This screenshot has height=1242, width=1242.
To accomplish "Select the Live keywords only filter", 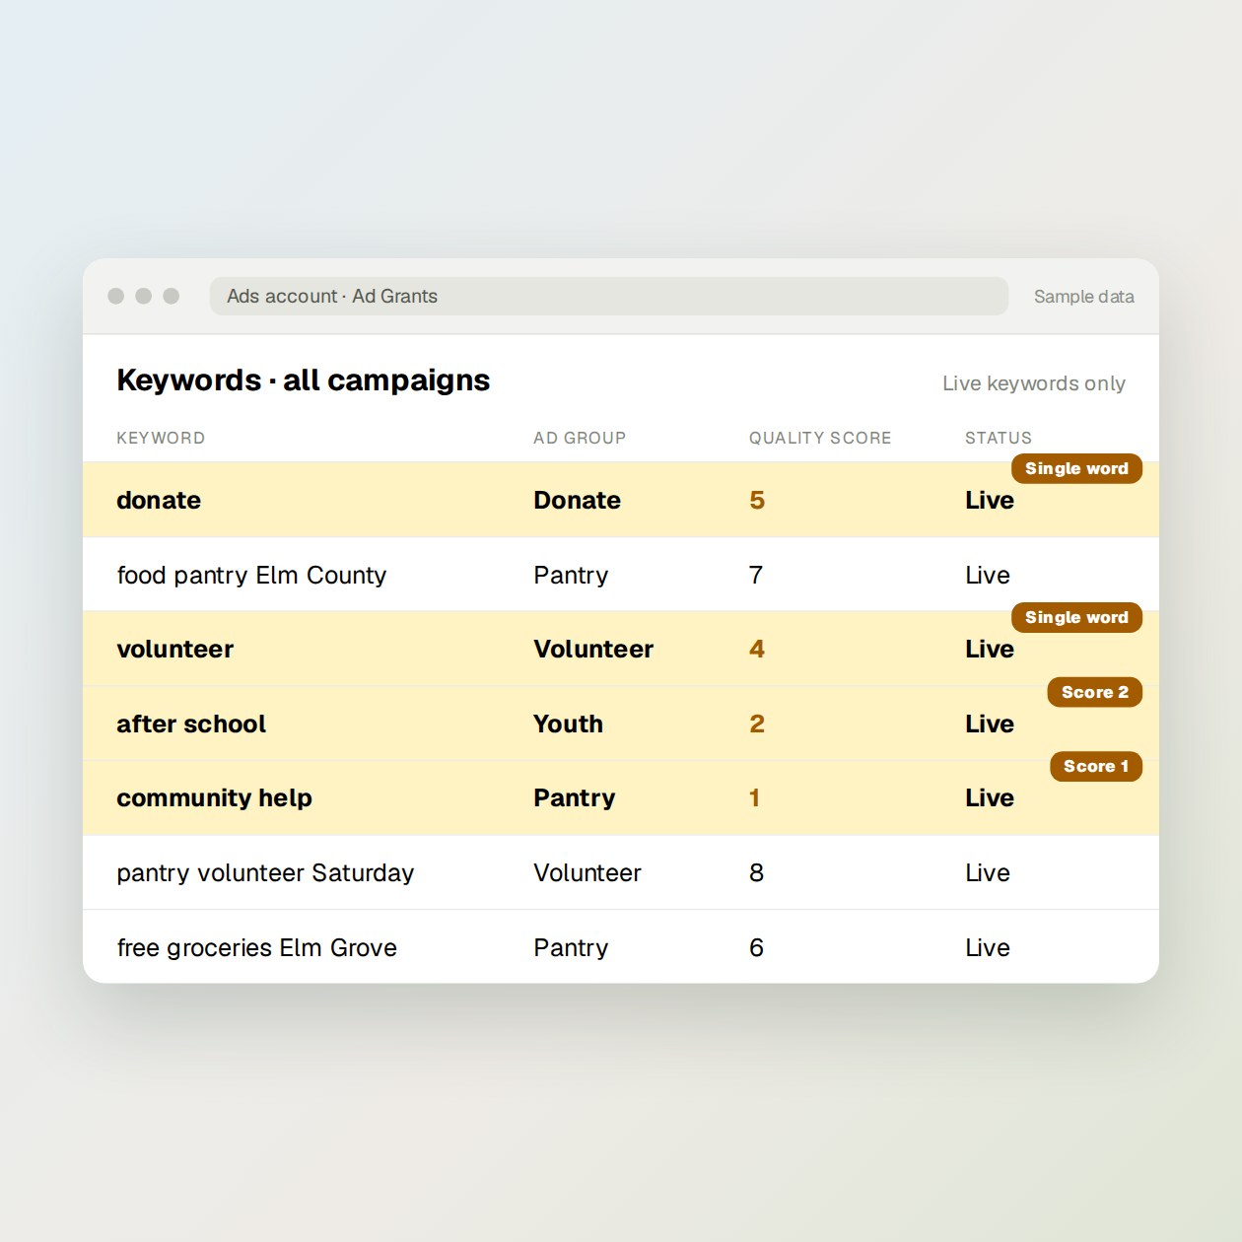I will coord(1033,383).
